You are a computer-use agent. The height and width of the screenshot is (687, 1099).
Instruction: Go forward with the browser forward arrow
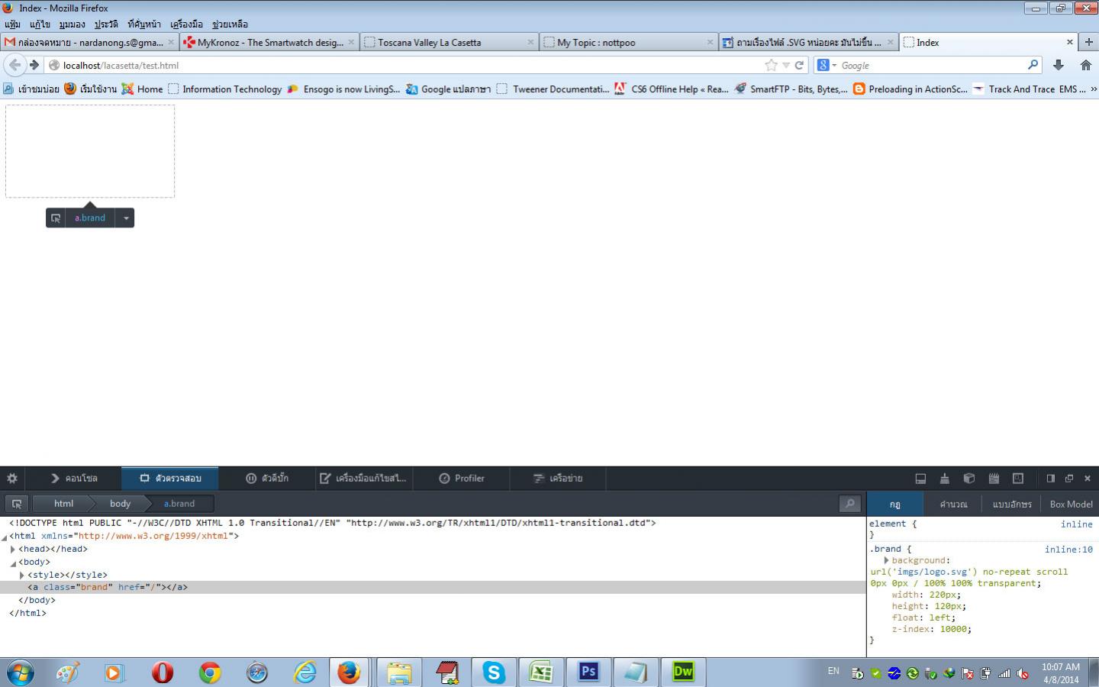pos(34,65)
